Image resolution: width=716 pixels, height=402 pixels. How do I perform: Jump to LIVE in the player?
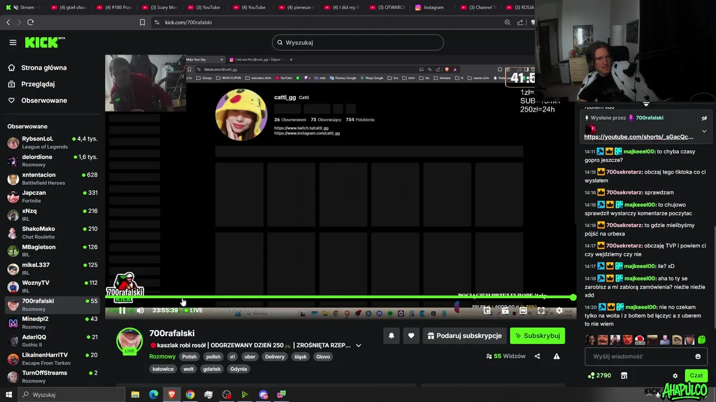click(x=194, y=310)
